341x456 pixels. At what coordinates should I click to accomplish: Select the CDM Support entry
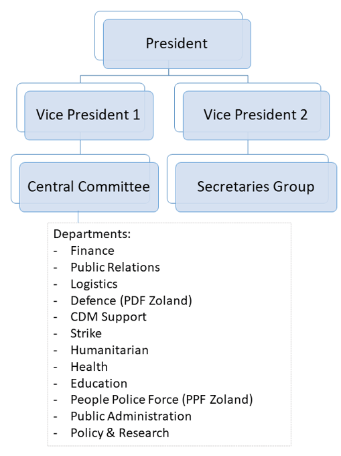(x=109, y=317)
